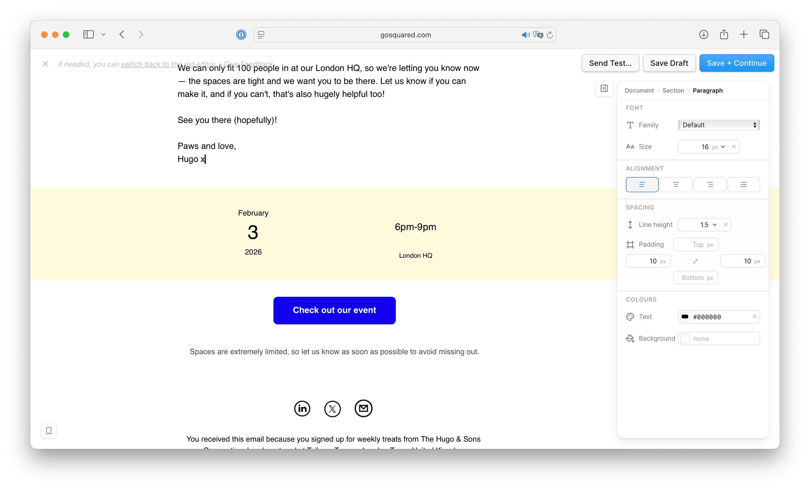
Task: Open the LinkedIn social icon
Action: [302, 409]
